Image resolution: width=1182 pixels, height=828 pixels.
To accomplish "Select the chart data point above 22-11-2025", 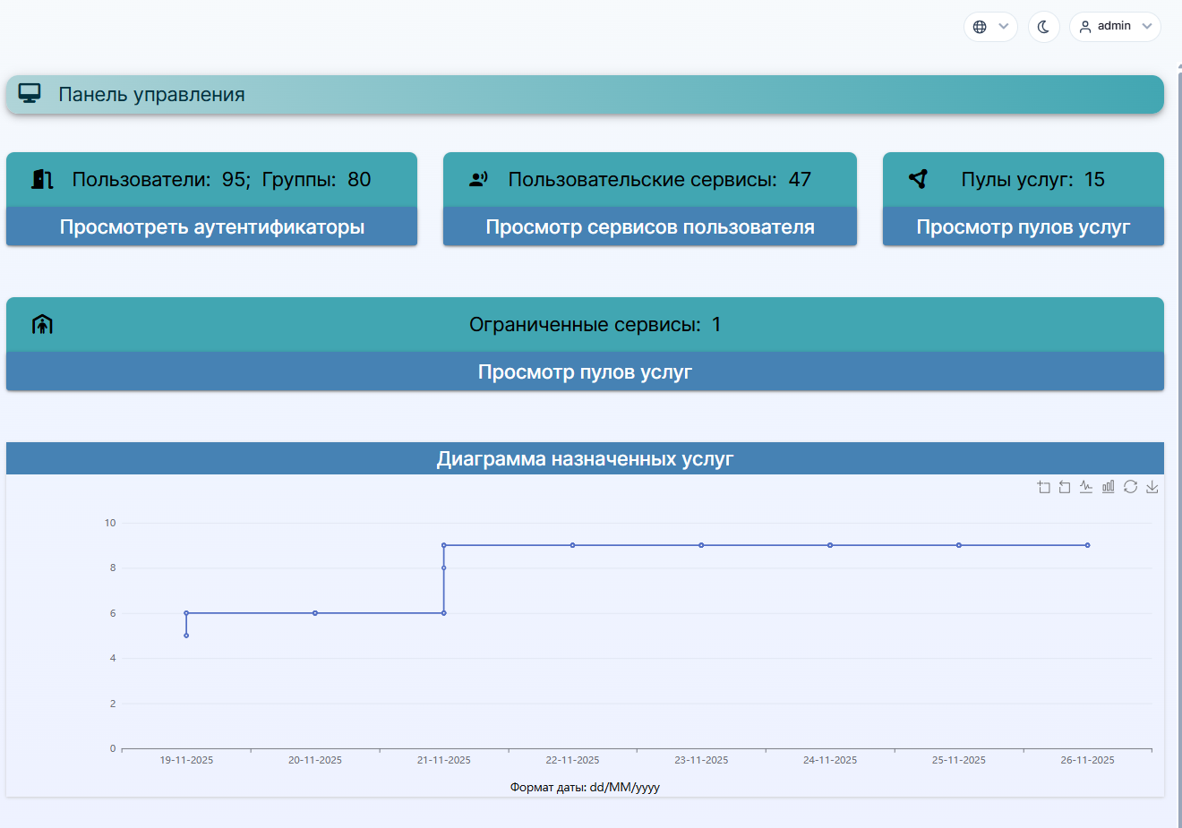I will (x=573, y=545).
